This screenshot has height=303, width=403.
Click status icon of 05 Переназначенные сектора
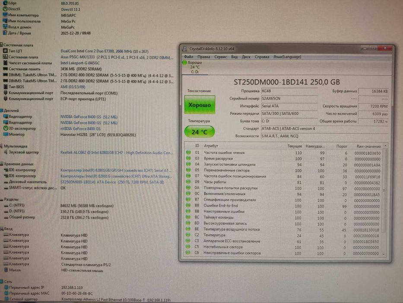(188, 170)
